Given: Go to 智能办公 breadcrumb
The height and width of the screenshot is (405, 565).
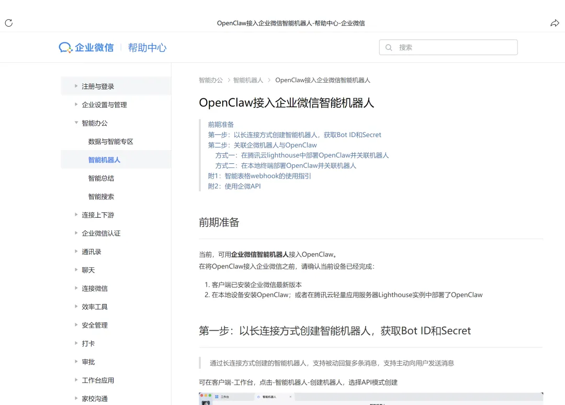Looking at the screenshot, I should pyautogui.click(x=211, y=80).
